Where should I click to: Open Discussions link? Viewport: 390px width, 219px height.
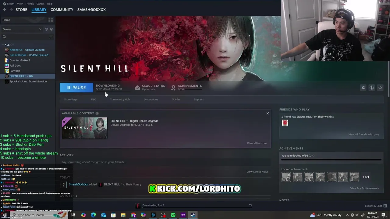(151, 99)
